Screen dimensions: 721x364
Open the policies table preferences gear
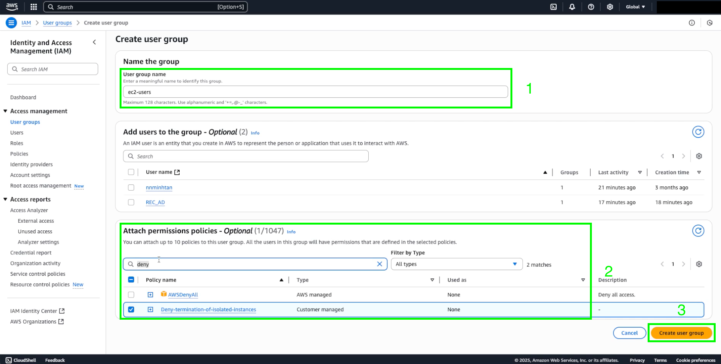pos(699,264)
